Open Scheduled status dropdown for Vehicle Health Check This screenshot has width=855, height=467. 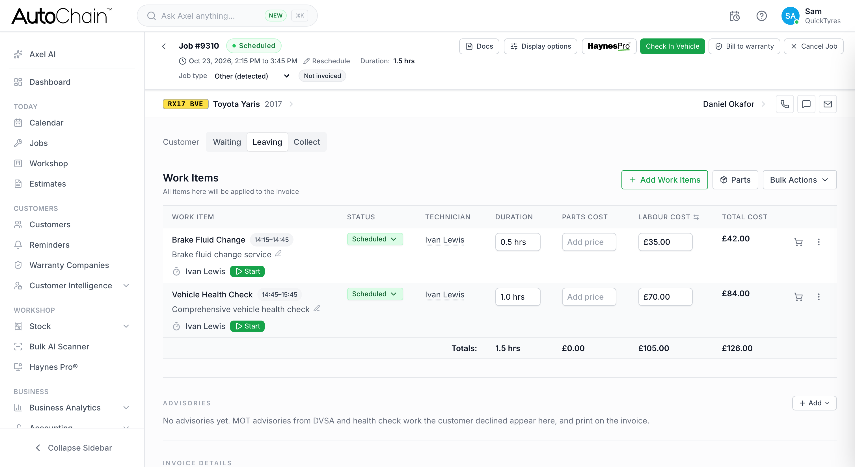pos(375,294)
